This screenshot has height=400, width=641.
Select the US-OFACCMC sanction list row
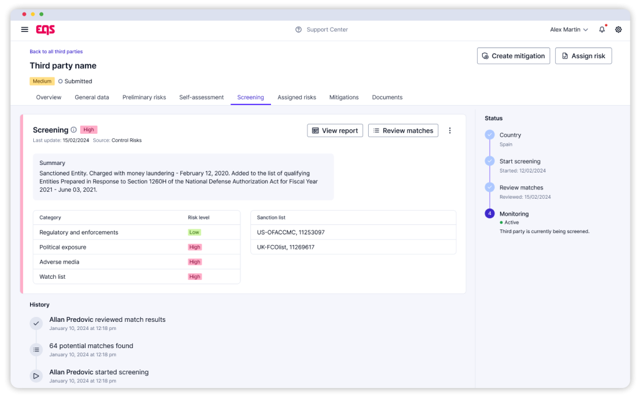[x=353, y=232]
